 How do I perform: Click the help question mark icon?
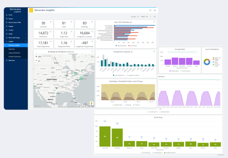tap(150, 10)
